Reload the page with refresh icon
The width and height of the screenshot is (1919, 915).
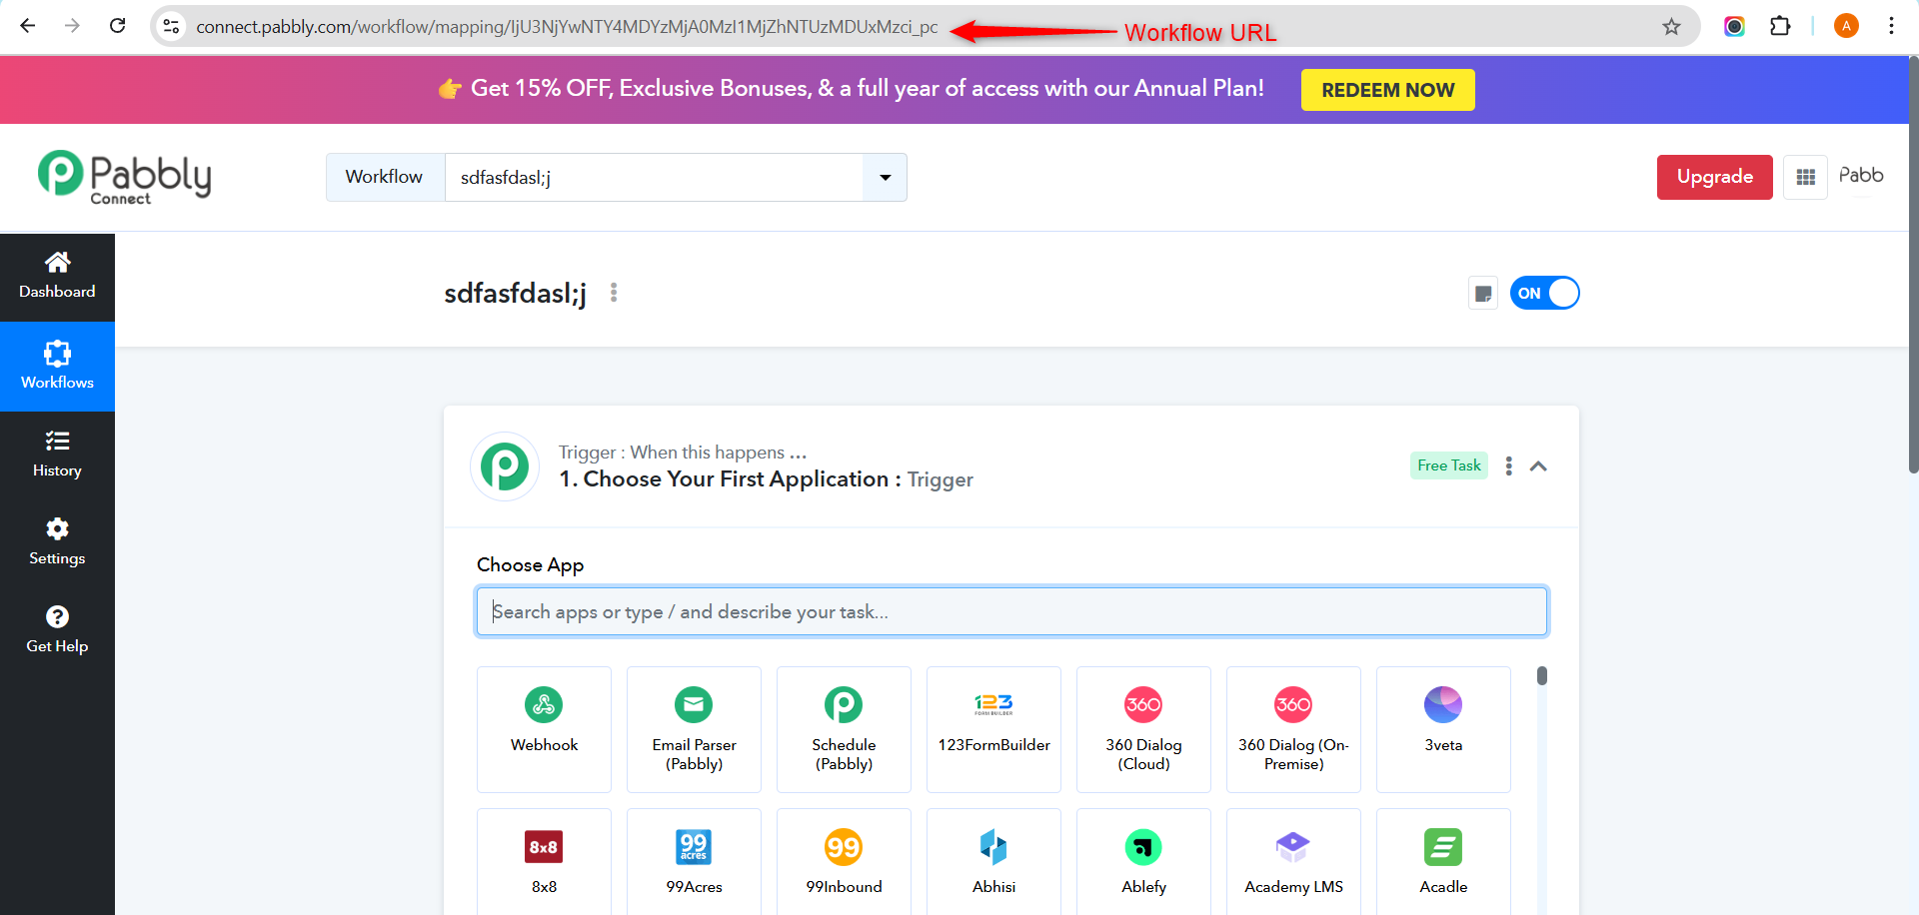(x=117, y=26)
